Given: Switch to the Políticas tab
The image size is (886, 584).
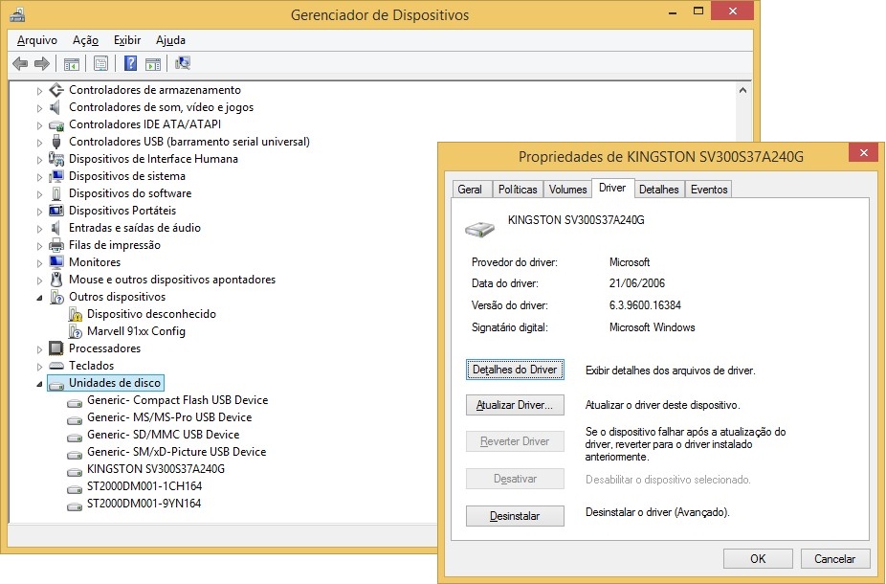Looking at the screenshot, I should click(x=518, y=190).
